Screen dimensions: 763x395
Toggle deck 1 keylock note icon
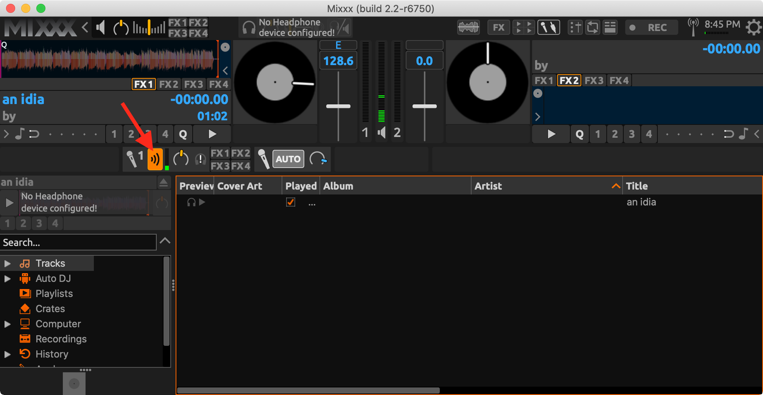click(x=20, y=134)
